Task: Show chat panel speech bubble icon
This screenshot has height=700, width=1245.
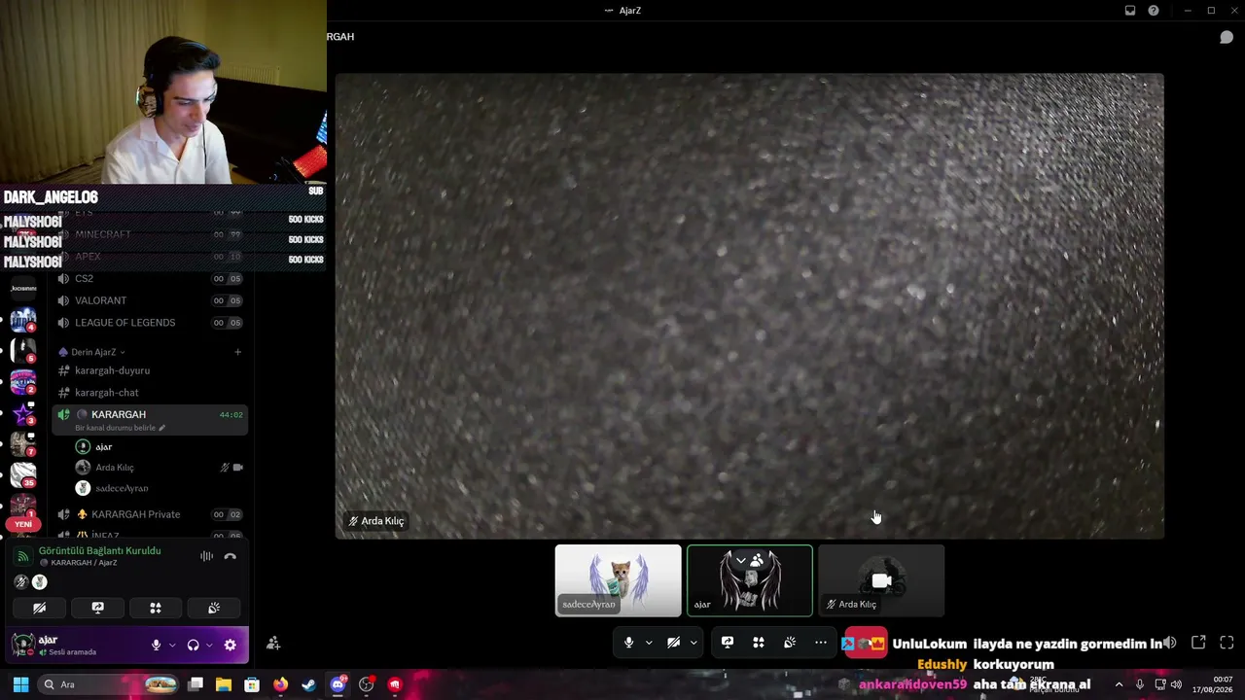Action: click(1227, 37)
